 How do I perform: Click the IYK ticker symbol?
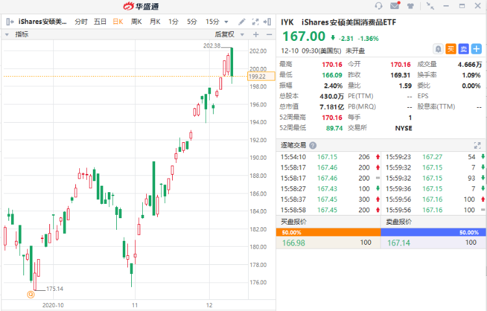tap(287, 22)
